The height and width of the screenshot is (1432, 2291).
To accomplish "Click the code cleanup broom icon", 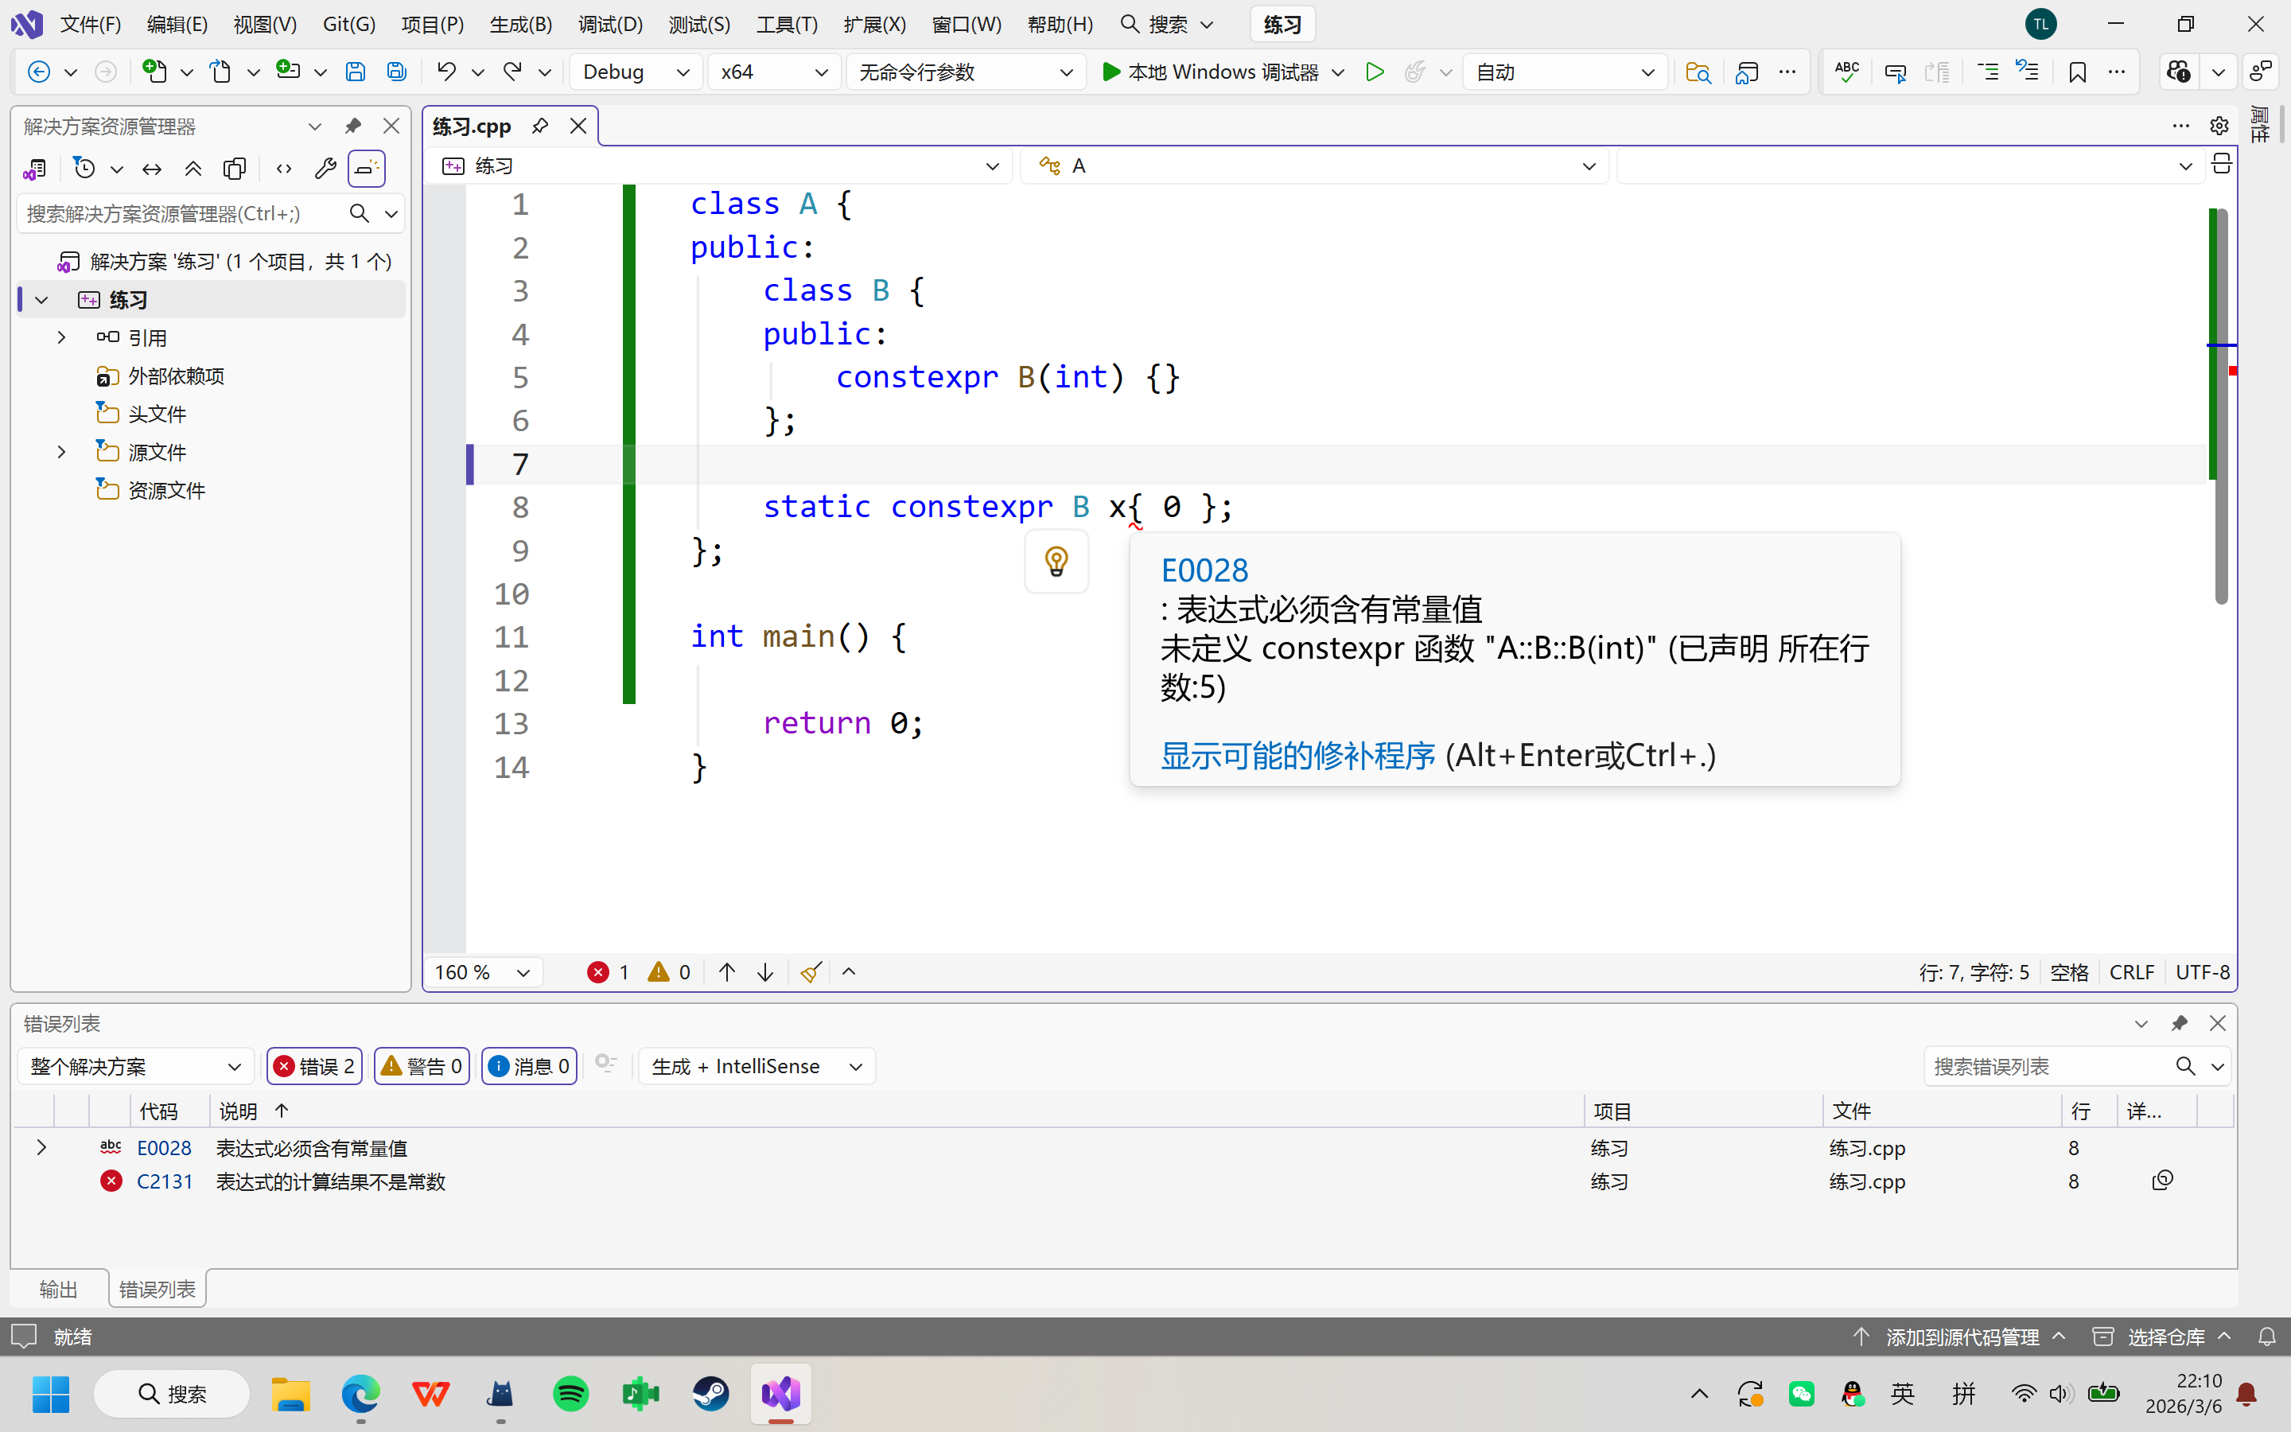I will tap(811, 971).
